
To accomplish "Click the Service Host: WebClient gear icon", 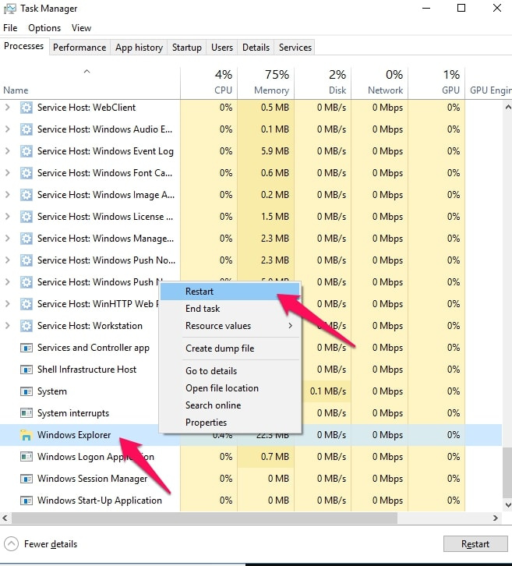I will pos(26,108).
